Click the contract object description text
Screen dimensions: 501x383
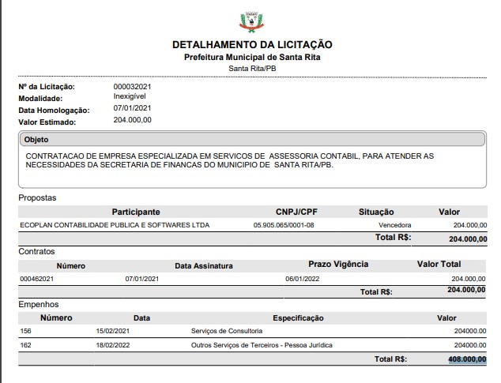click(x=229, y=161)
